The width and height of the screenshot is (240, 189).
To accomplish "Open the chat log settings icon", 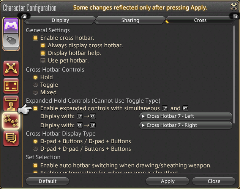I will coord(11,138).
